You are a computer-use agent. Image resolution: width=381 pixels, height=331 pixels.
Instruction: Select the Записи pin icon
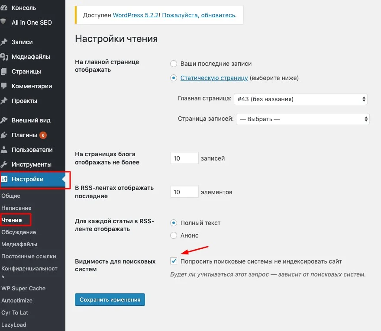coord(4,42)
